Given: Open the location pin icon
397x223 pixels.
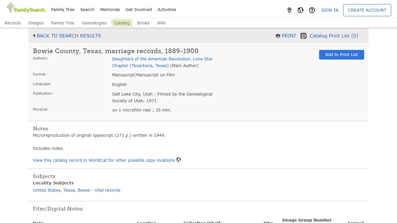Looking at the screenshot, I should 289,10.
